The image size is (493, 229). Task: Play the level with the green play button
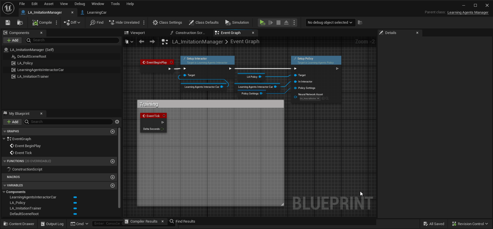pyautogui.click(x=262, y=23)
